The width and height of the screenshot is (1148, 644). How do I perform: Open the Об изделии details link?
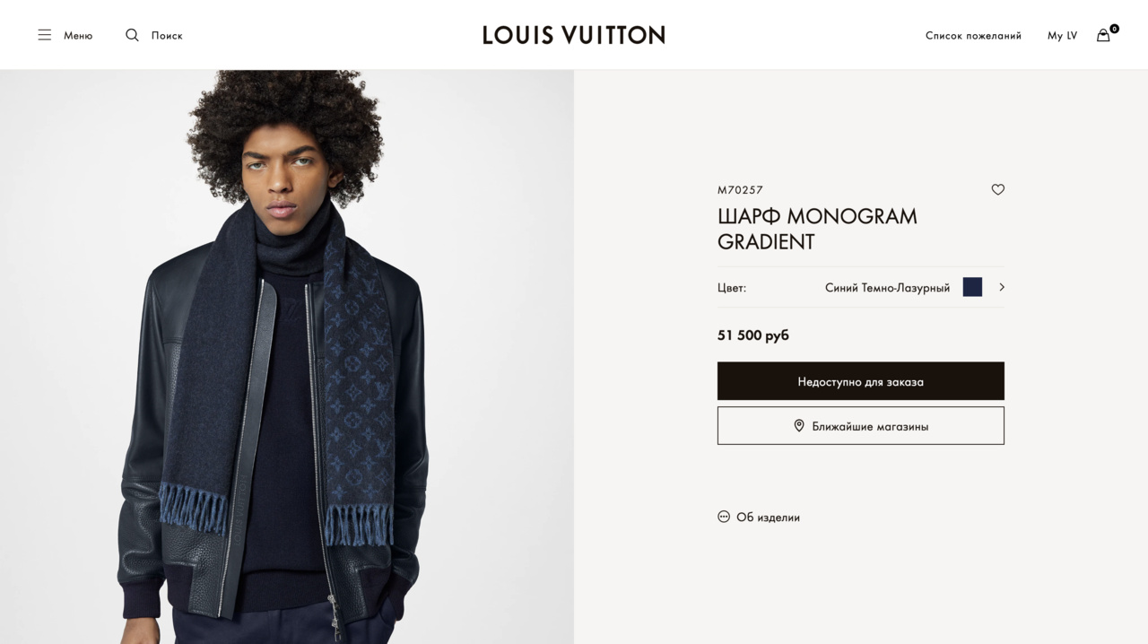(x=768, y=518)
